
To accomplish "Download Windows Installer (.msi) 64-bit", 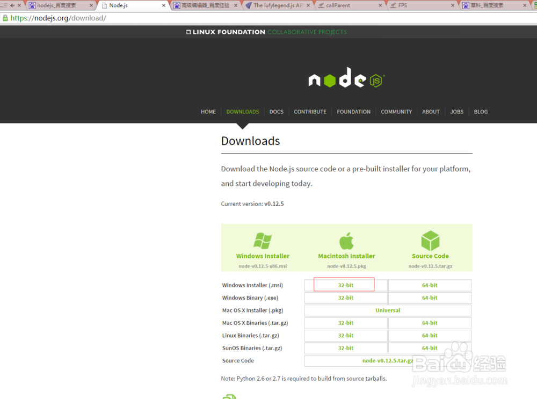I will coord(430,285).
